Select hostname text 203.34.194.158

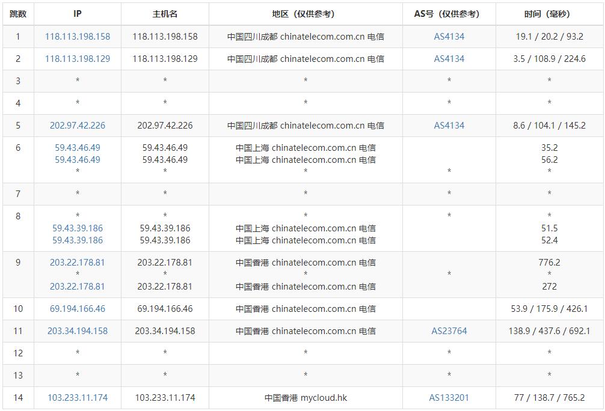click(165, 331)
